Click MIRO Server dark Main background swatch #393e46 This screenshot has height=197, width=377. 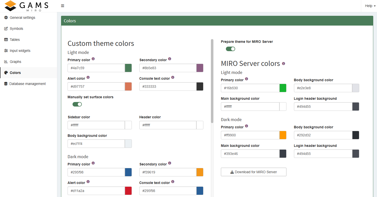click(x=283, y=154)
